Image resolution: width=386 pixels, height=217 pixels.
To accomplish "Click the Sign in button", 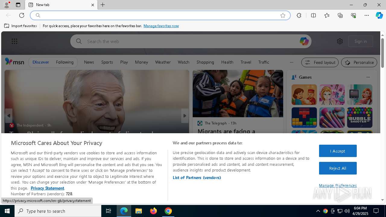I will tap(361, 41).
